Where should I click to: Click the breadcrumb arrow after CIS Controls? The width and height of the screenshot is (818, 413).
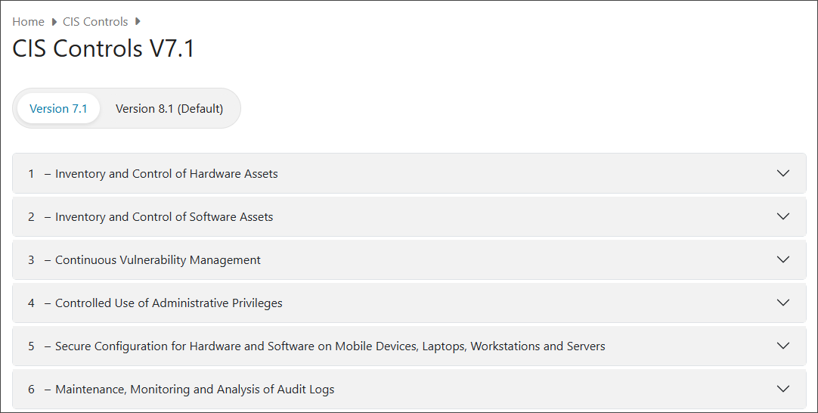pos(137,21)
